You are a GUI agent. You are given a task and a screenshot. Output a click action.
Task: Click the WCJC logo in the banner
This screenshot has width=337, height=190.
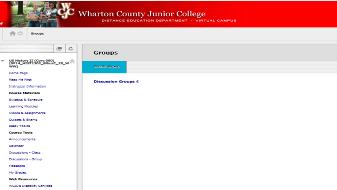pos(66,11)
